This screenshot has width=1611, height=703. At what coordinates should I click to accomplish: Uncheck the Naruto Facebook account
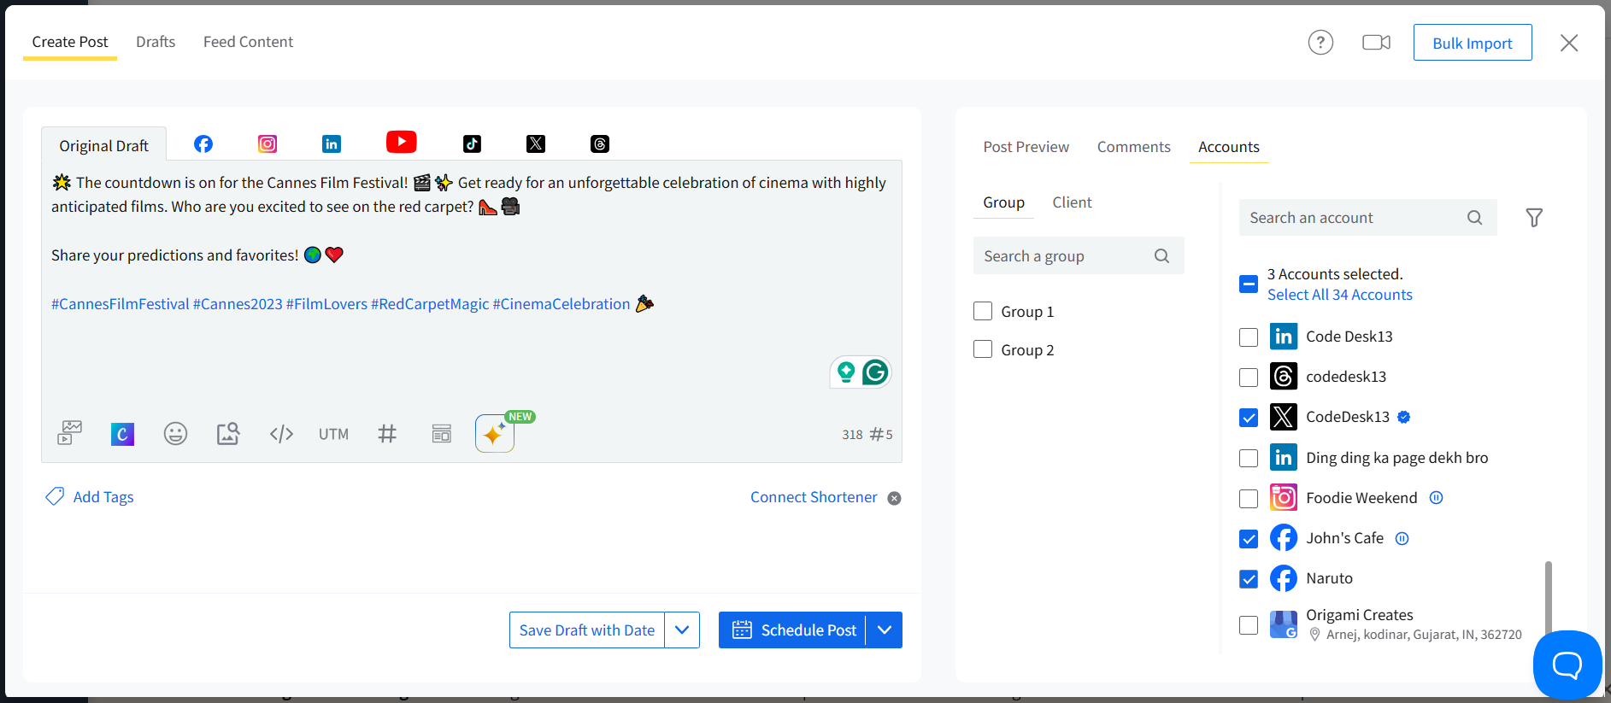tap(1249, 579)
